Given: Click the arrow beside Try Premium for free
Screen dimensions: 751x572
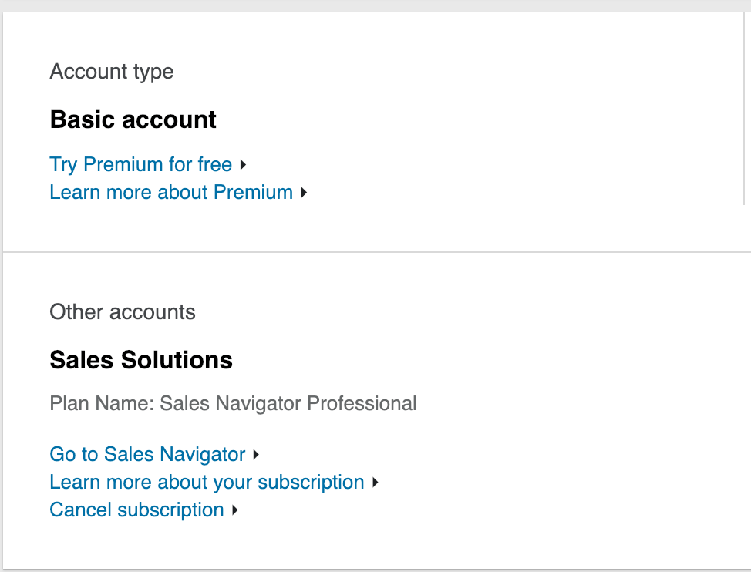Looking at the screenshot, I should pos(243,165).
